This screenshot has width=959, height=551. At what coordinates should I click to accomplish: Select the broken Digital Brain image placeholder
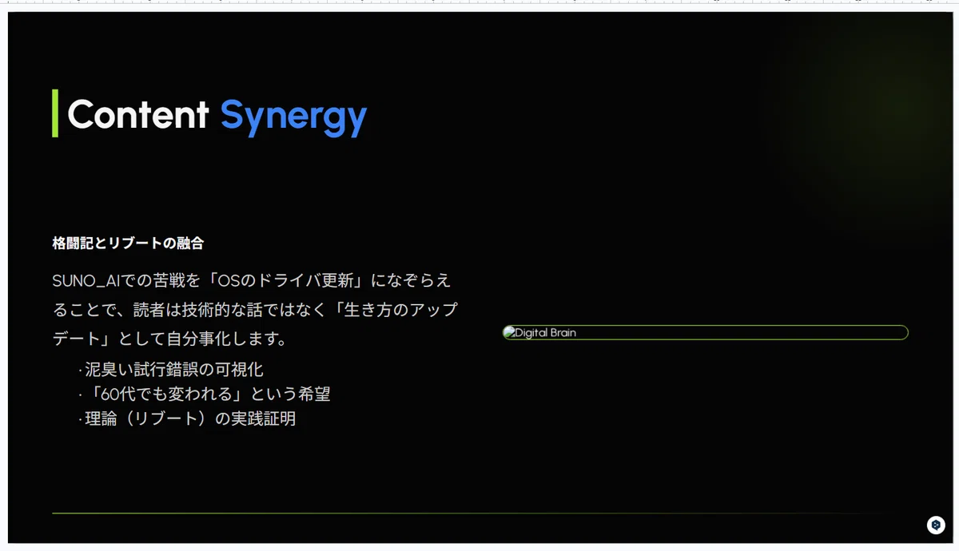click(x=705, y=332)
